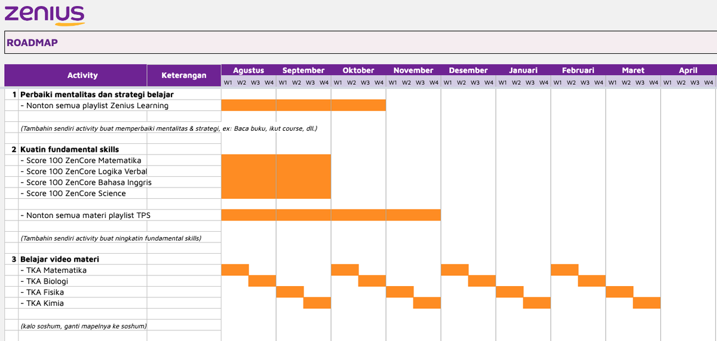
Task: Select 'Score 100 ZenCore Matematika' cell
Action: (82, 161)
